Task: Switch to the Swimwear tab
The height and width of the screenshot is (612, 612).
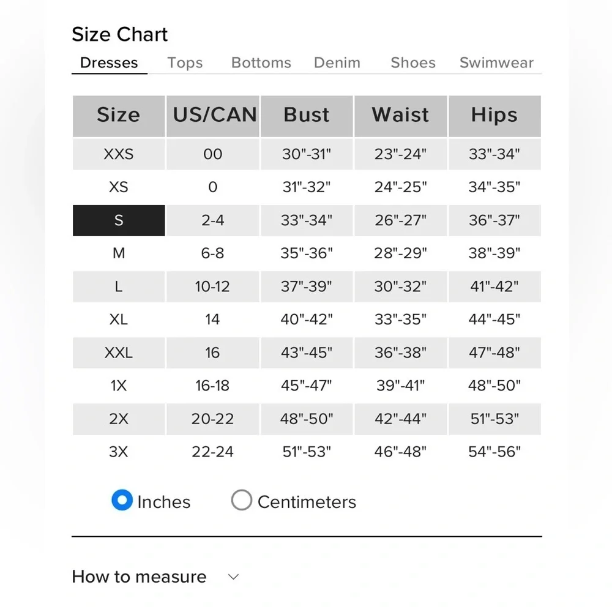Action: (496, 62)
